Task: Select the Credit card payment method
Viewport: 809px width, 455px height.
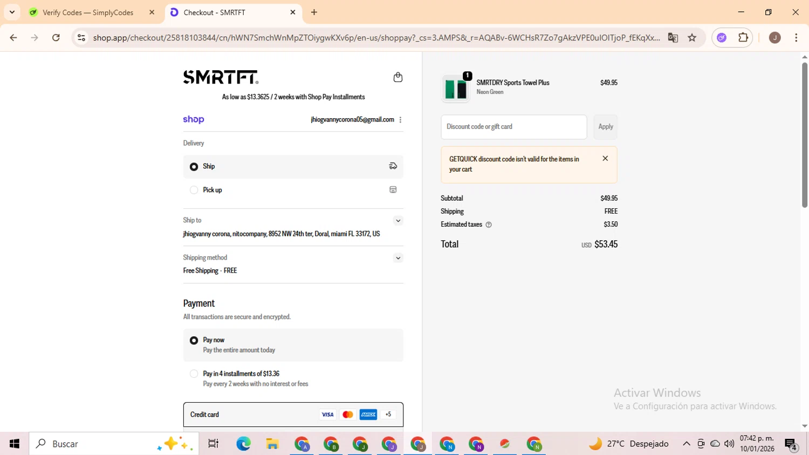Action: pyautogui.click(x=293, y=415)
